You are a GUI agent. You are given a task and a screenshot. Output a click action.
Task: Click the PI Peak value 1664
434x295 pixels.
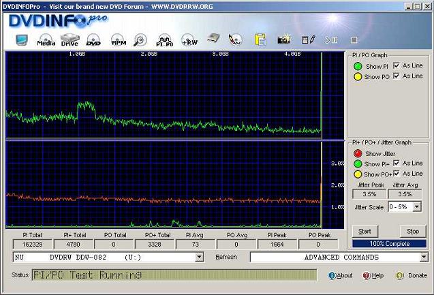[x=277, y=245]
